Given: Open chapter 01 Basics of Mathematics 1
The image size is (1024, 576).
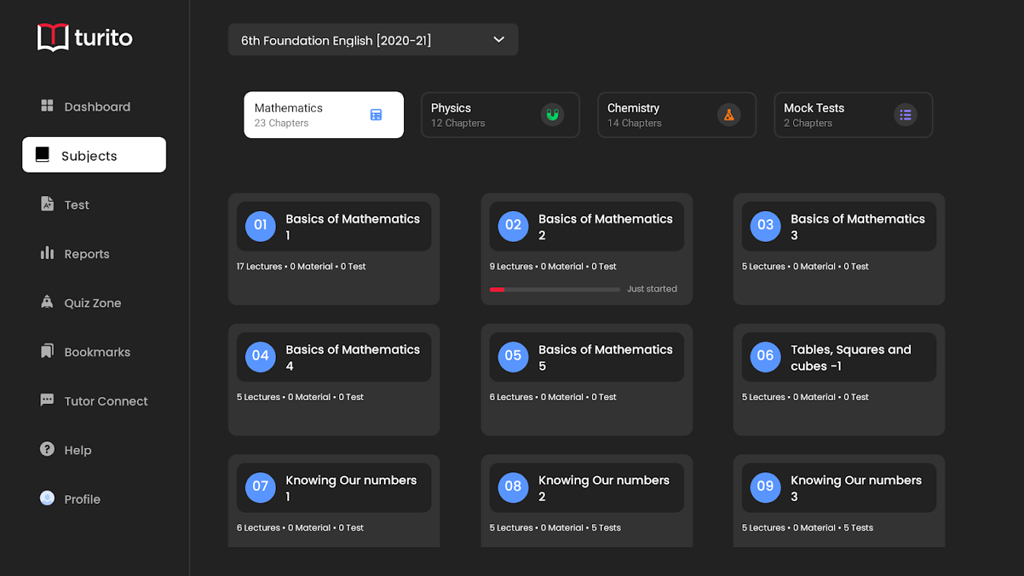Looking at the screenshot, I should pos(334,248).
